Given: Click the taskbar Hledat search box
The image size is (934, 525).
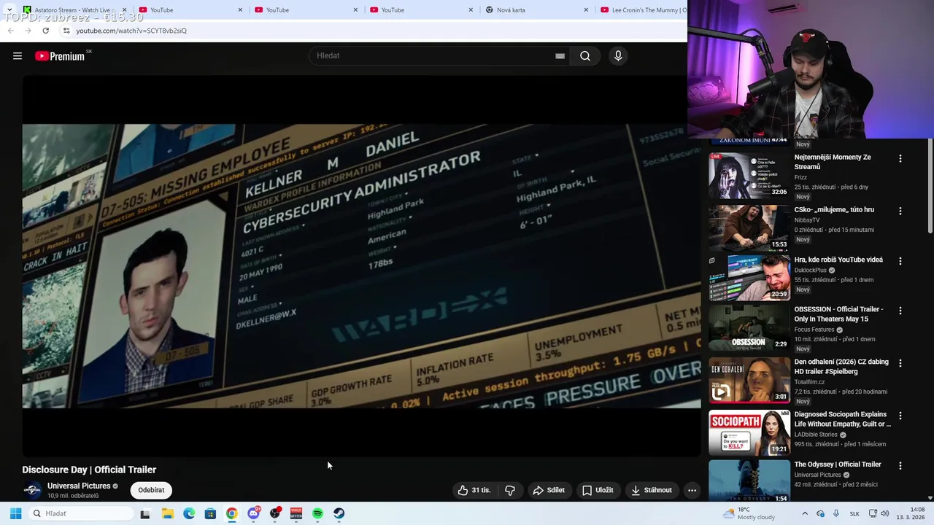Looking at the screenshot, I should 81,513.
